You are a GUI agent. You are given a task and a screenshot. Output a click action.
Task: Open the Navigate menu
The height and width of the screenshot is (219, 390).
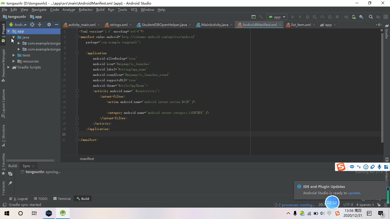tap(39, 9)
